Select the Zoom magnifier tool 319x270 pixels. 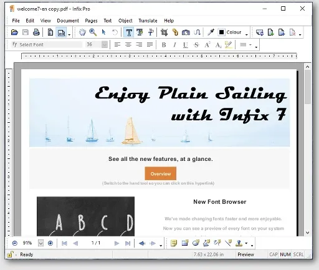[x=93, y=32]
